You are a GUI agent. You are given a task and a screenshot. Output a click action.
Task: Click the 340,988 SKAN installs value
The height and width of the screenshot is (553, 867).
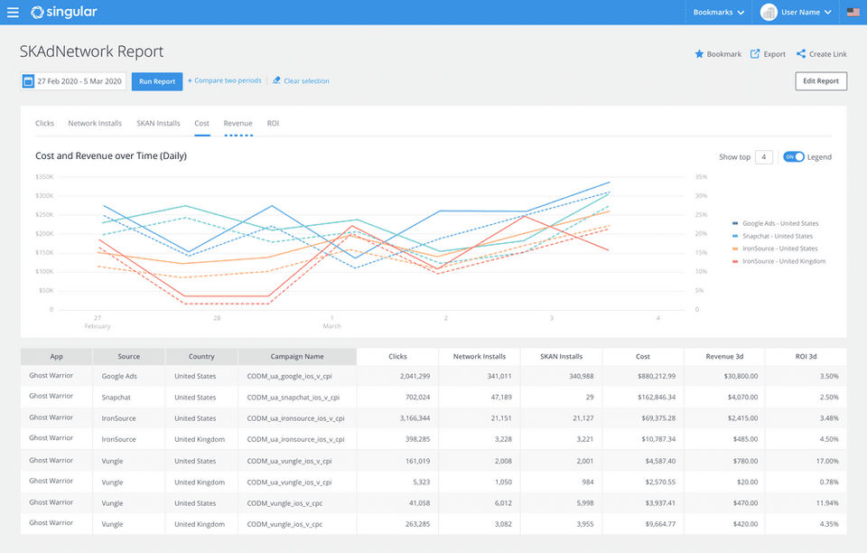coord(581,376)
